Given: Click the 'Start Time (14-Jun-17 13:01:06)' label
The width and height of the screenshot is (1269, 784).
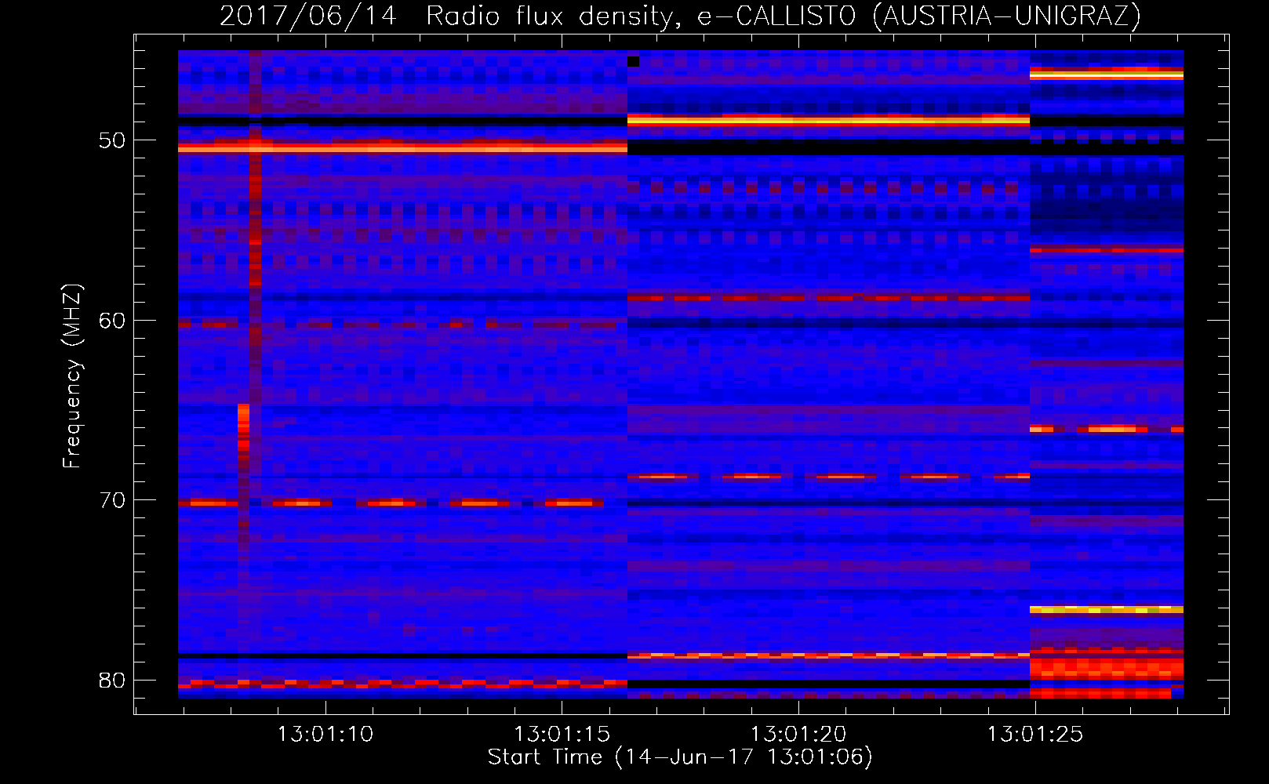Looking at the screenshot, I should 680,757.
